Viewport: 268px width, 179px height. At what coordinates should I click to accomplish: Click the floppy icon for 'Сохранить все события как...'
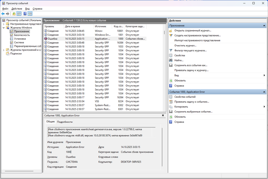[x=172, y=65]
